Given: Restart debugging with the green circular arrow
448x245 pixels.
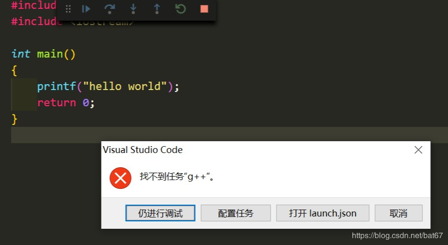Looking at the screenshot, I should [180, 9].
